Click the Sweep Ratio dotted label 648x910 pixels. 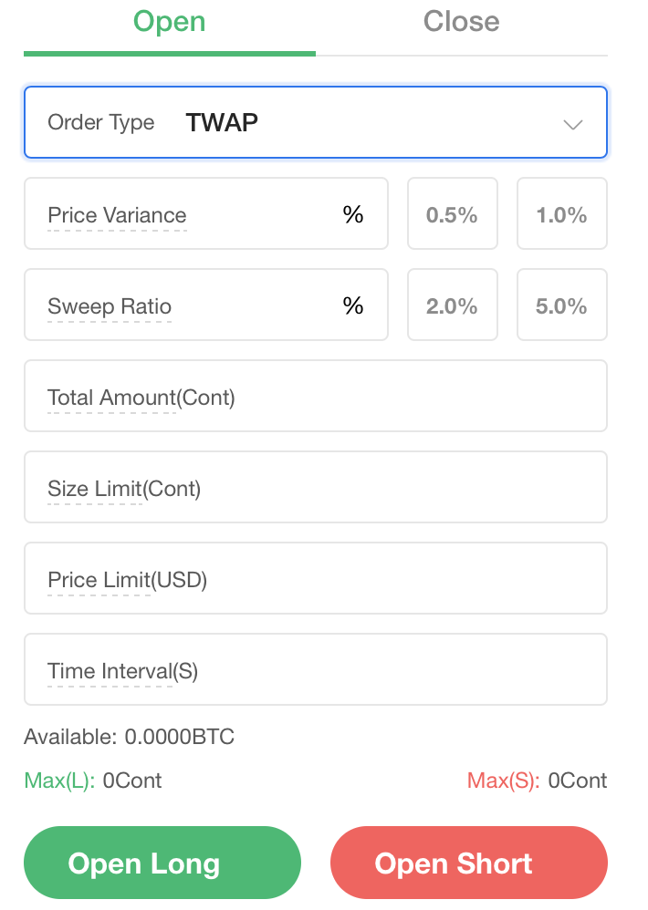pyautogui.click(x=110, y=306)
